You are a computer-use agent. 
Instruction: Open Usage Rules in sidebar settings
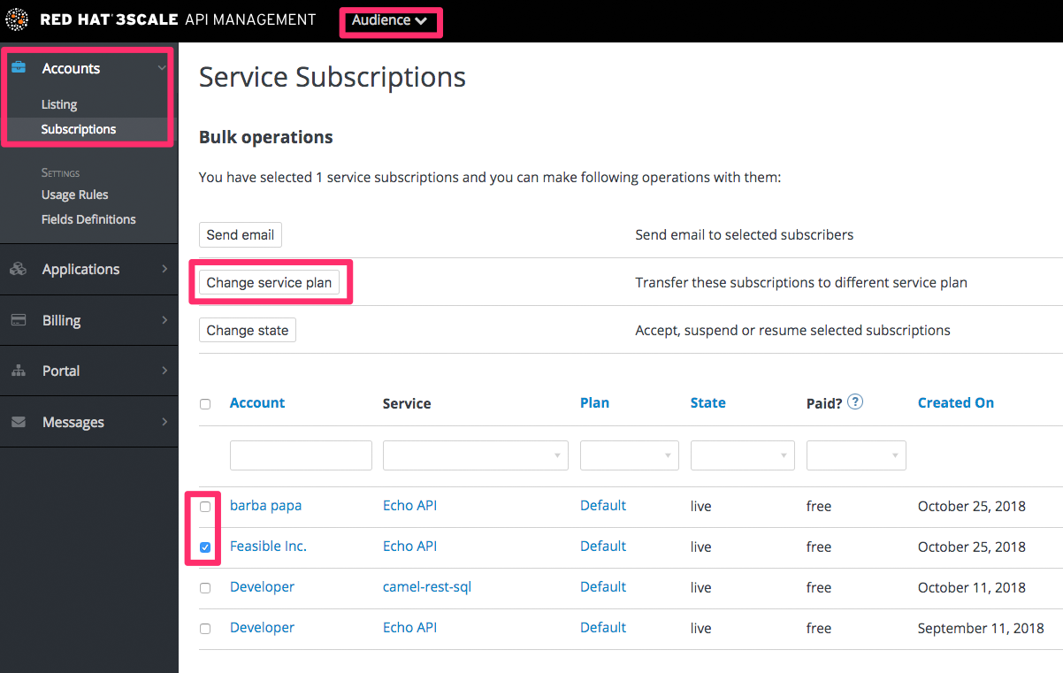(x=75, y=195)
